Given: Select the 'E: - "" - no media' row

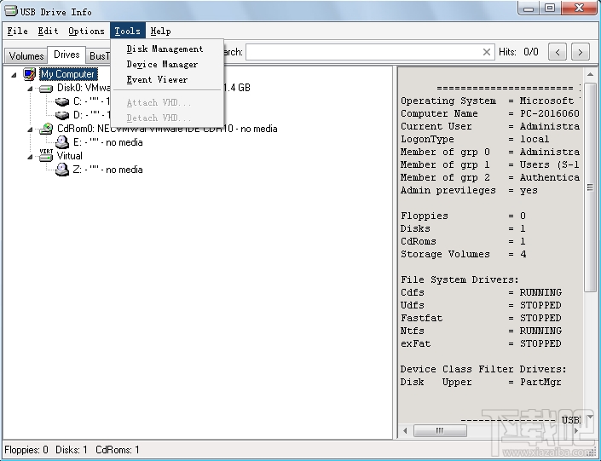Looking at the screenshot, I should tap(107, 142).
